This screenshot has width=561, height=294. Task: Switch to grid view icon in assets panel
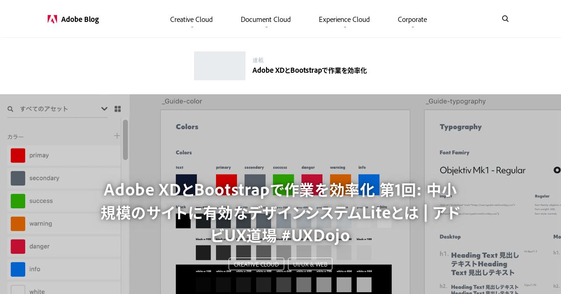(118, 109)
